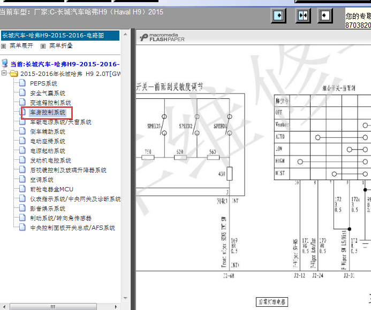
Task: Open the 发动机电控系统 document
Action: pos(50,161)
